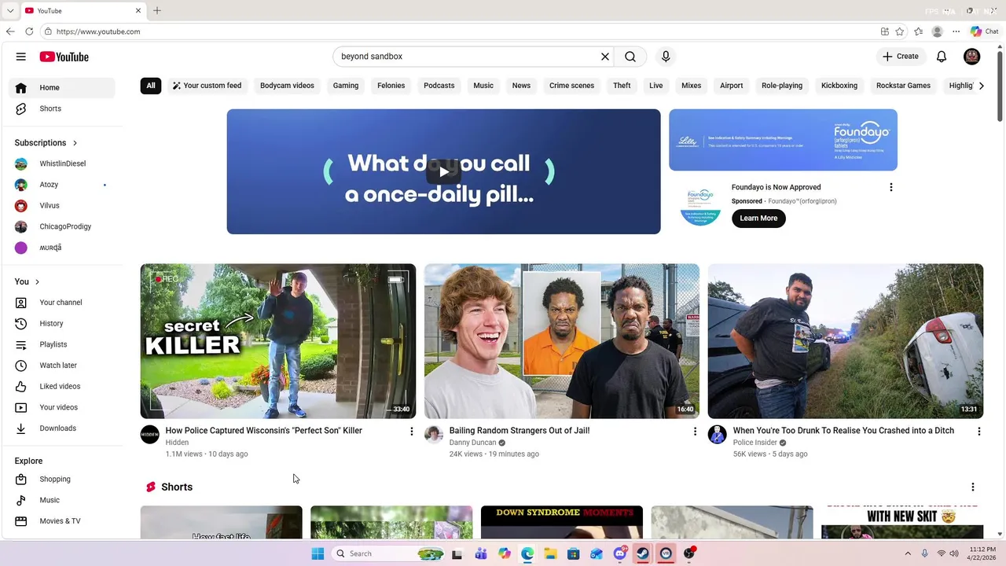
Task: Open the YouTube hamburger guide menu
Action: click(x=21, y=57)
